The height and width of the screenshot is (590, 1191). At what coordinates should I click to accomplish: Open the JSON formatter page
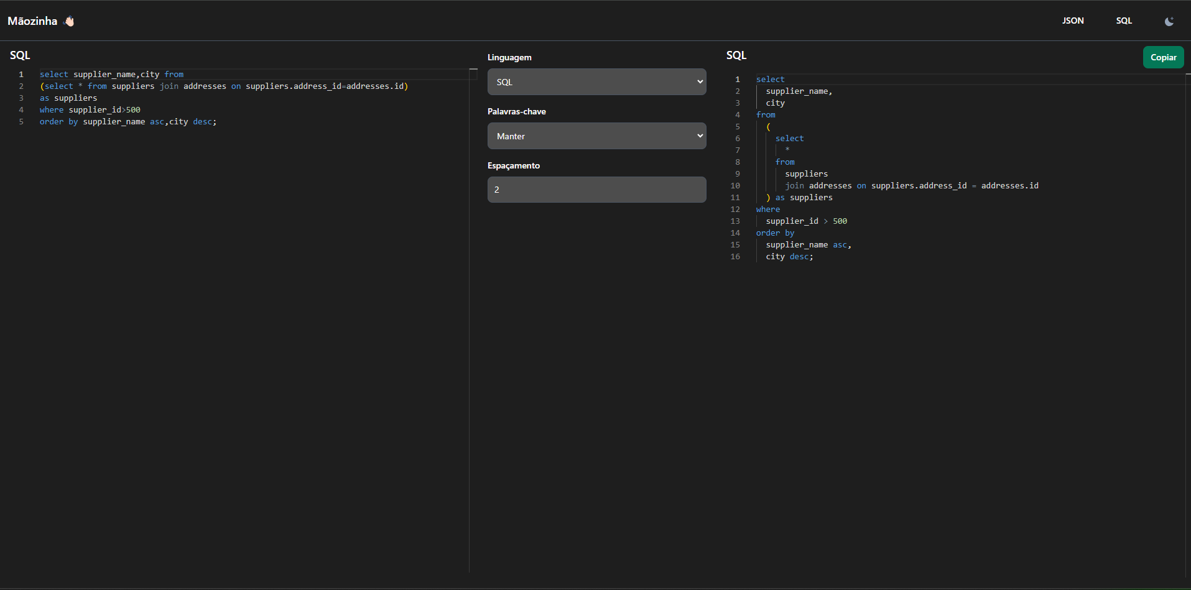coord(1073,21)
